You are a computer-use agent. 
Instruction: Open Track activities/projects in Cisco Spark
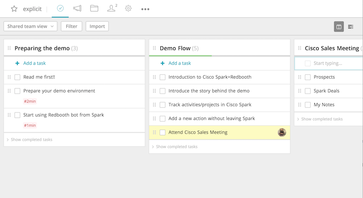pyautogui.click(x=210, y=105)
